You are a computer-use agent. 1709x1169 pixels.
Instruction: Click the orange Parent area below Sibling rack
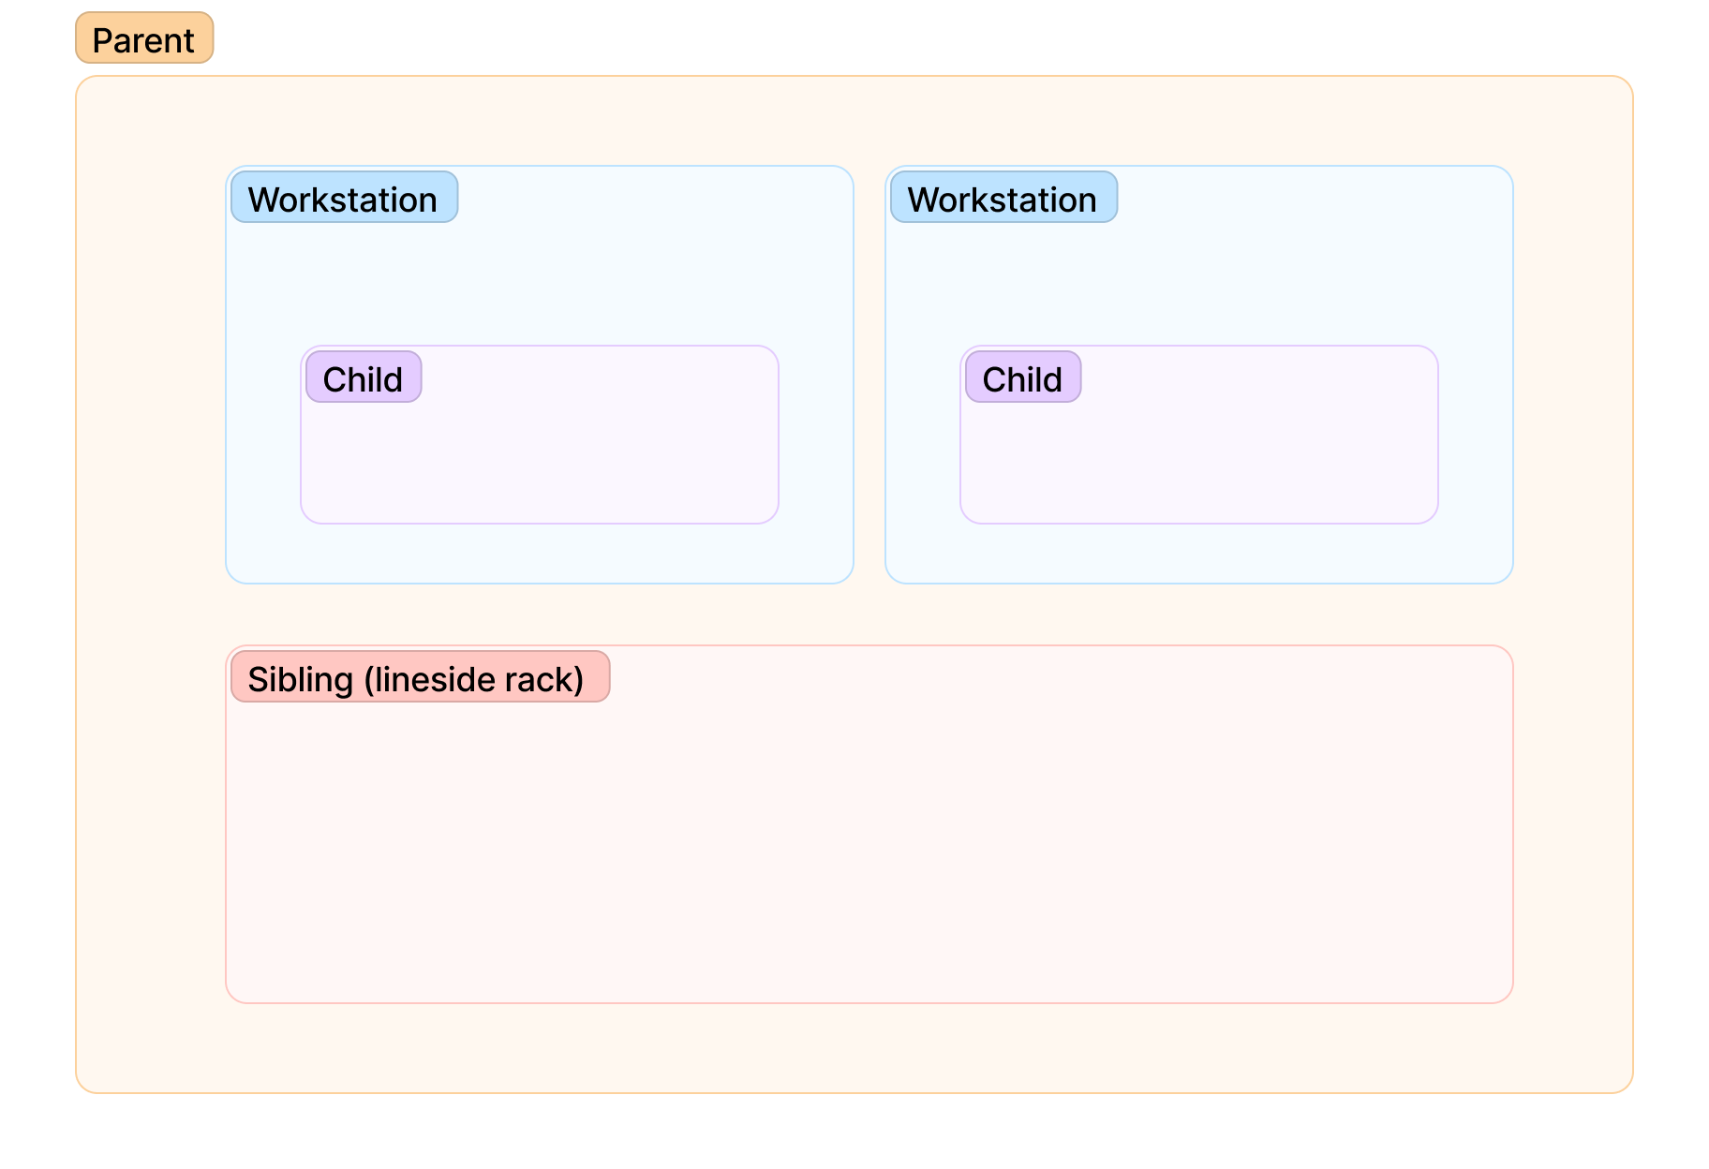[x=854, y=1047]
